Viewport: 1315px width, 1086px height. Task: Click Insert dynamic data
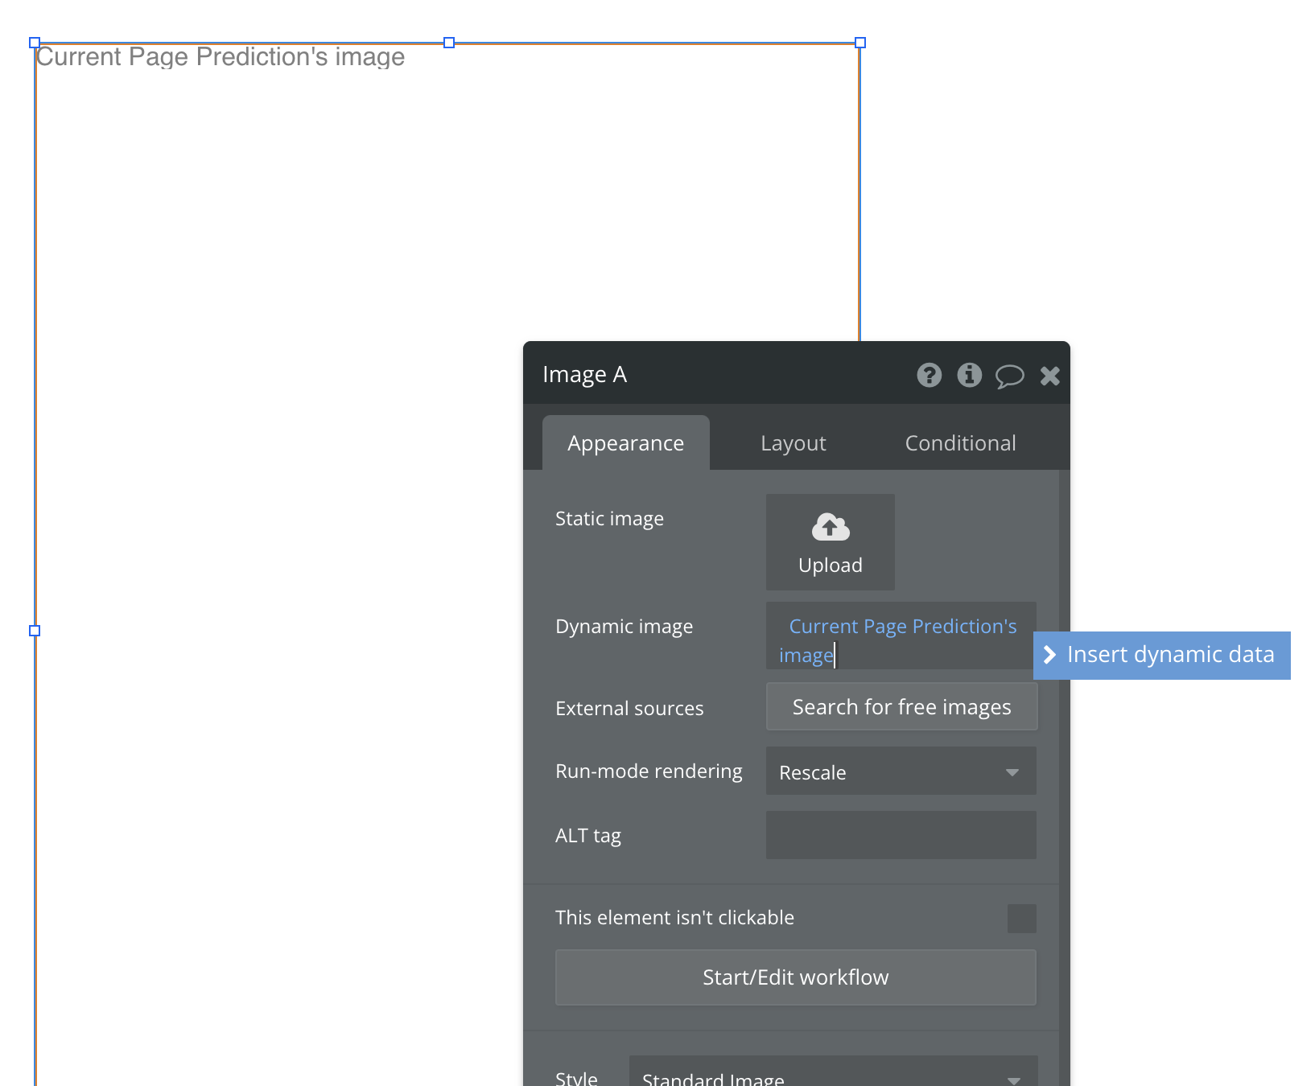point(1161,655)
